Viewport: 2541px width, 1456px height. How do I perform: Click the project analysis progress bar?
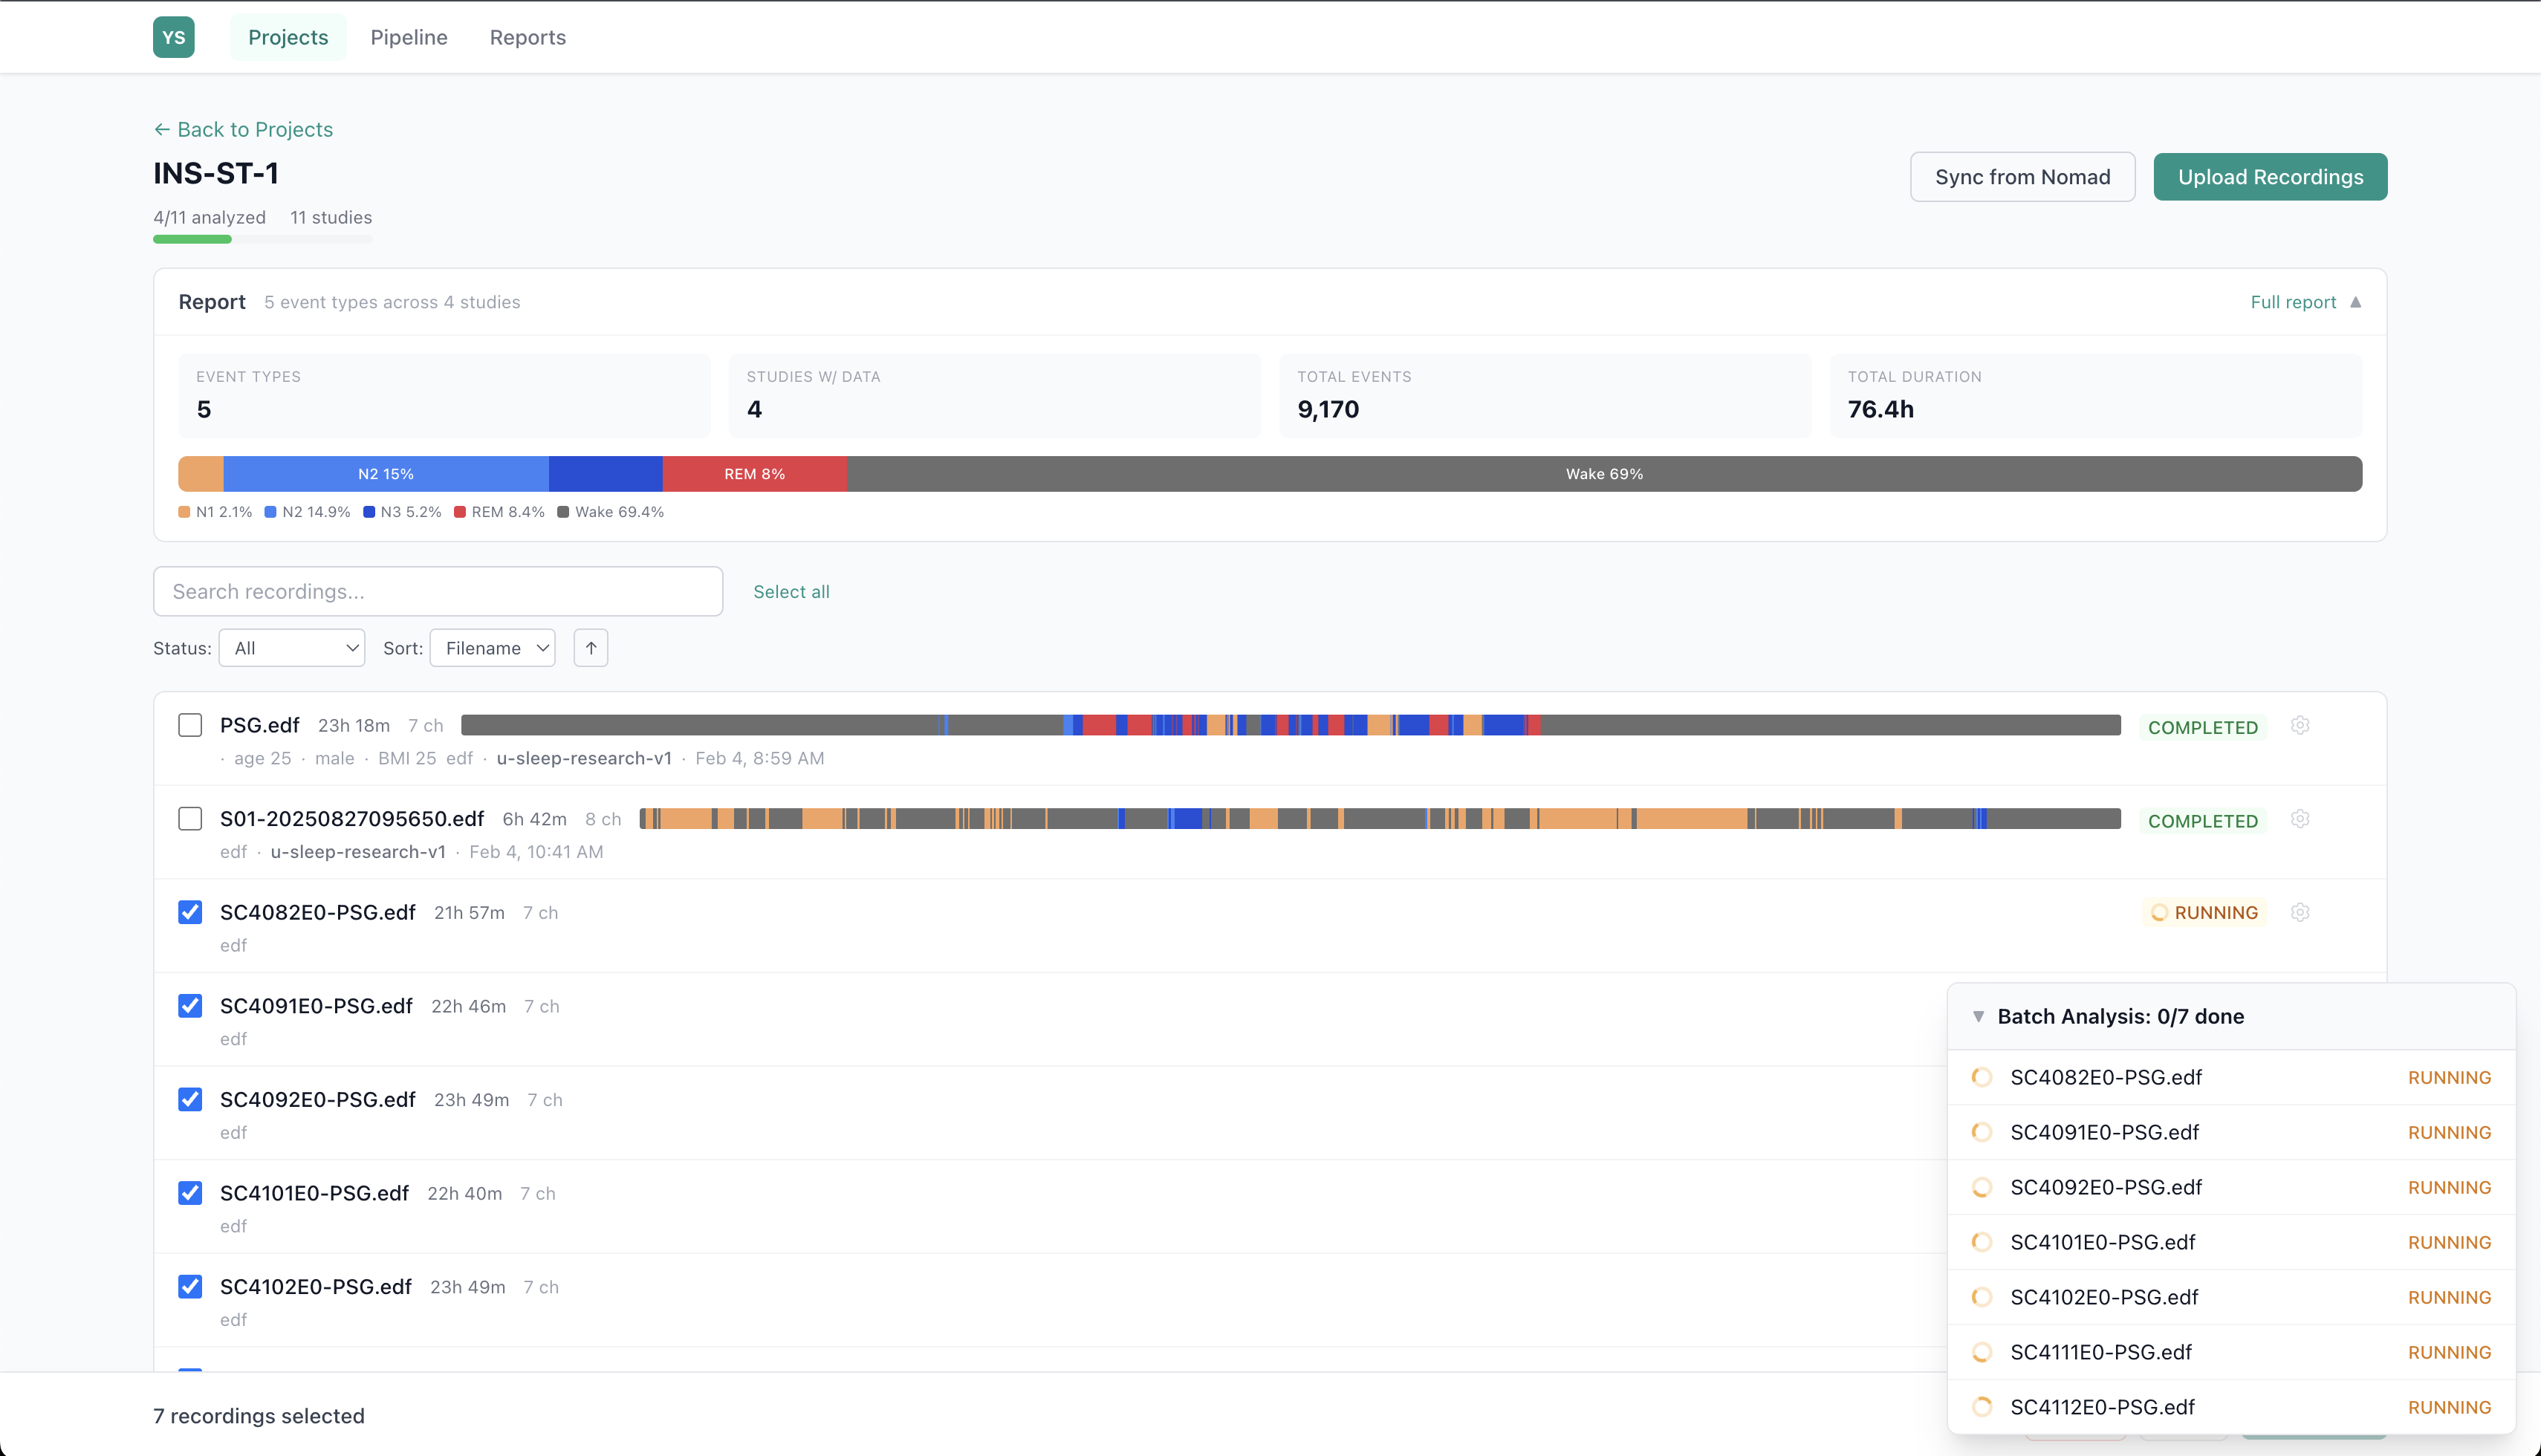[x=263, y=240]
